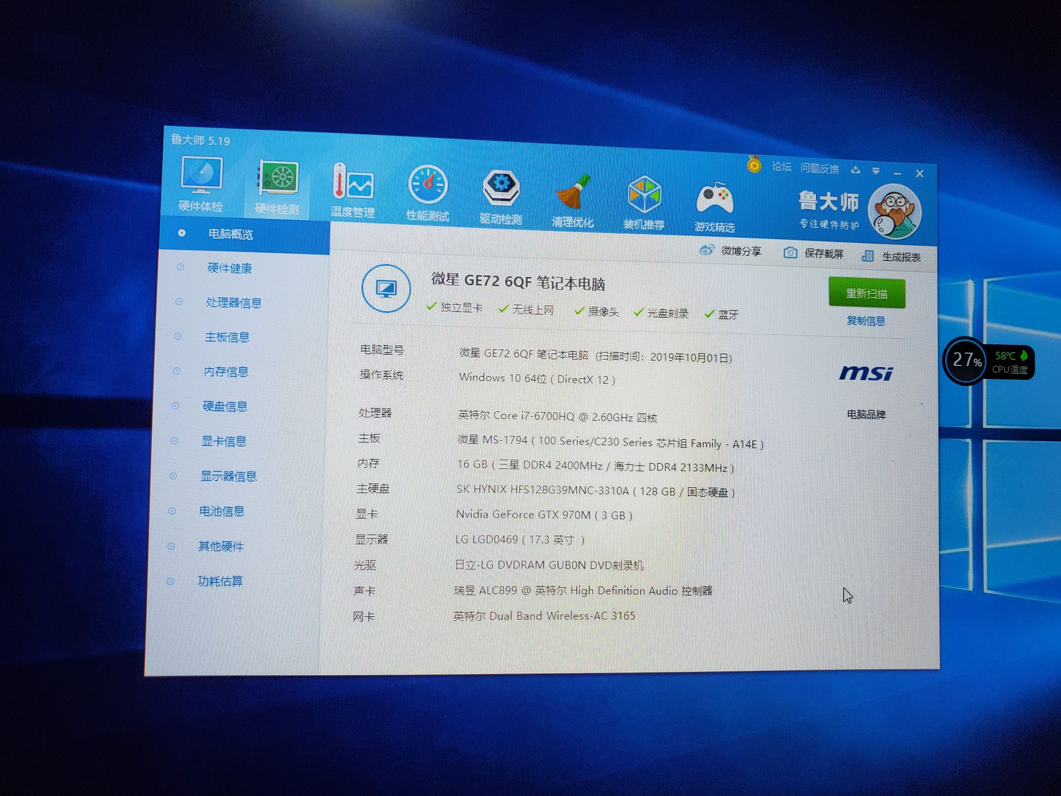The width and height of the screenshot is (1061, 796).
Task: Launch 性能测试 performance test
Action: (x=427, y=193)
